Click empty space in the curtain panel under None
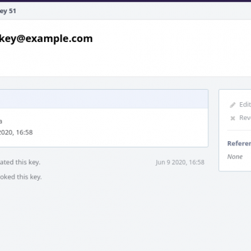Viewport: 251px width, 251px height. click(x=235, y=166)
